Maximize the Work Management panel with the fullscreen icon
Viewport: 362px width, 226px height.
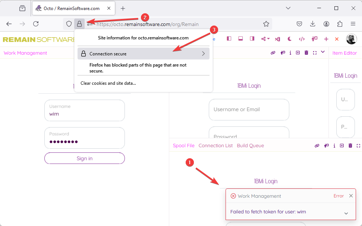point(315,53)
